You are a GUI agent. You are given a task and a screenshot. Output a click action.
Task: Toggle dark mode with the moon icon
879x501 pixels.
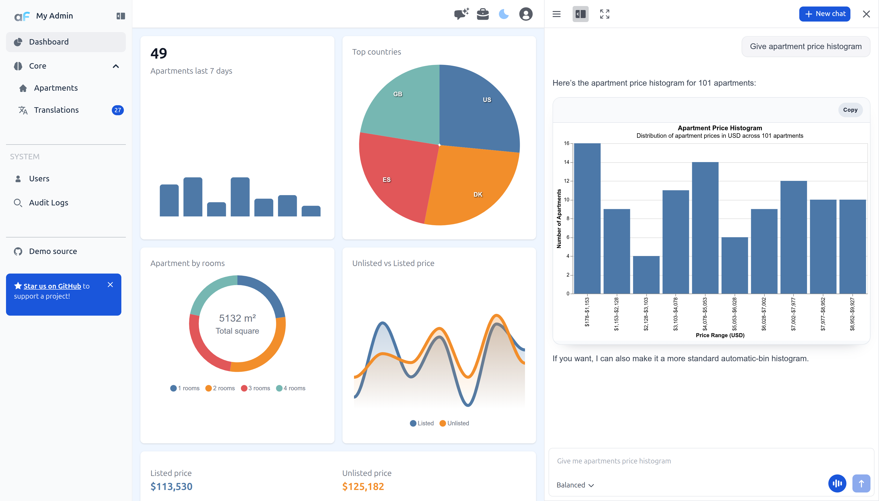[504, 14]
